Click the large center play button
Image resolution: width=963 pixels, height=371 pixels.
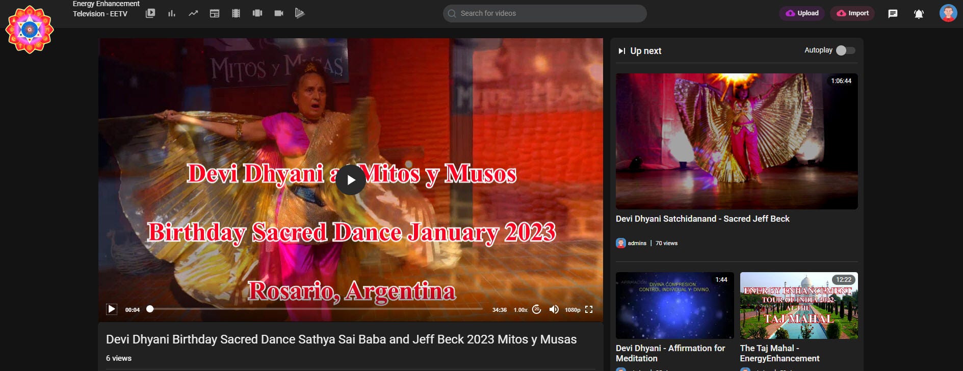(351, 180)
